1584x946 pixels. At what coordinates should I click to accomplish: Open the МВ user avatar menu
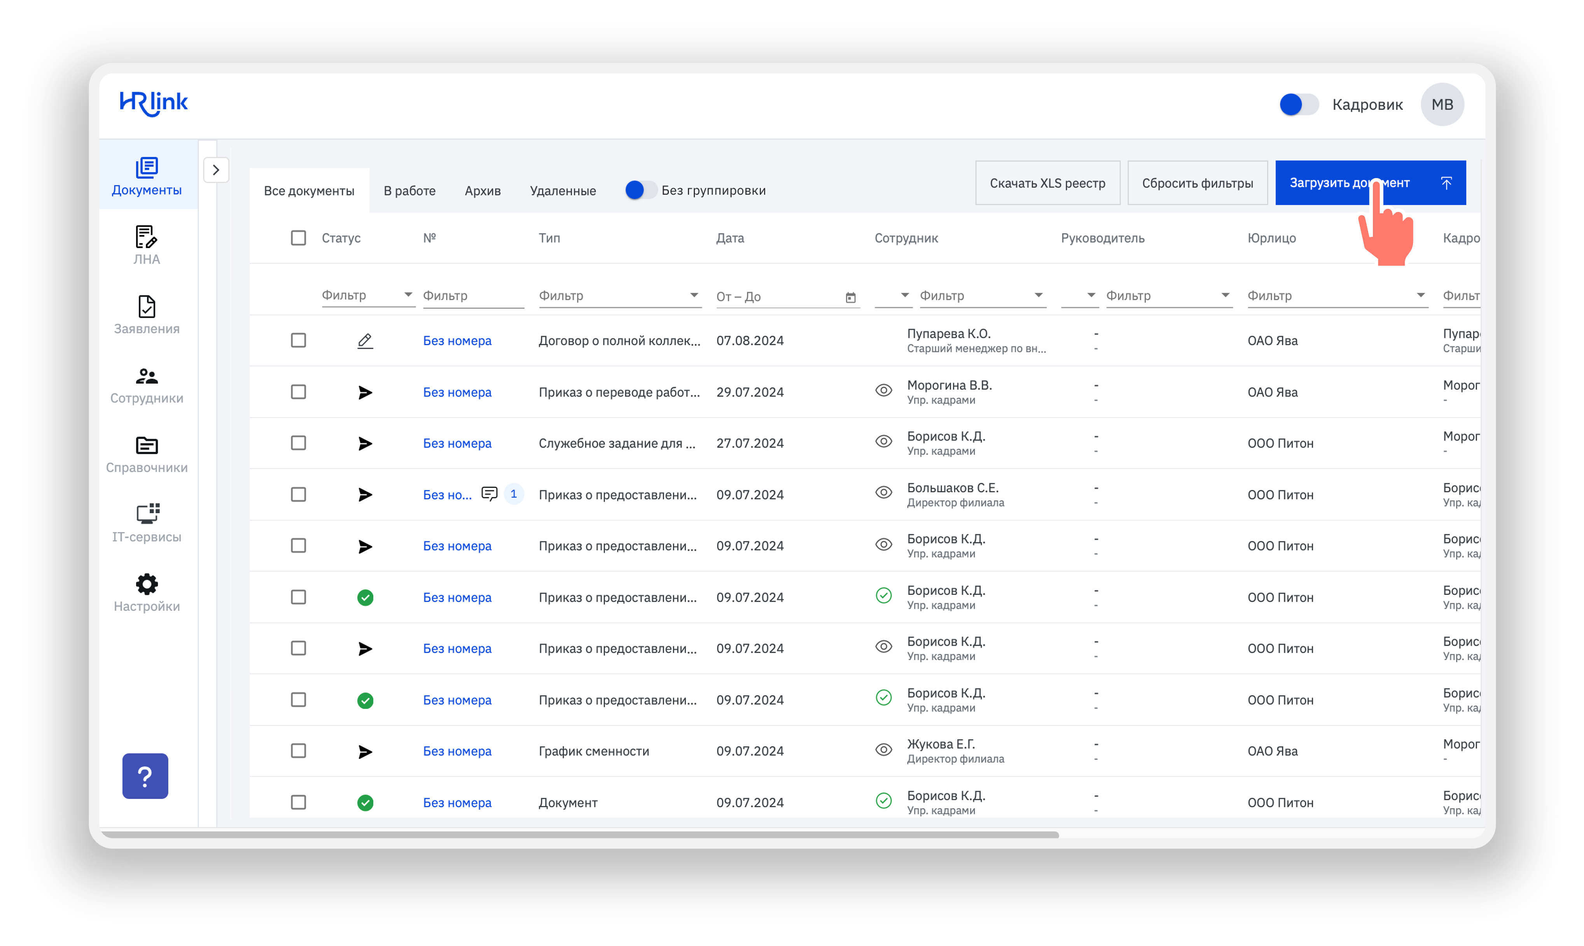click(x=1442, y=105)
